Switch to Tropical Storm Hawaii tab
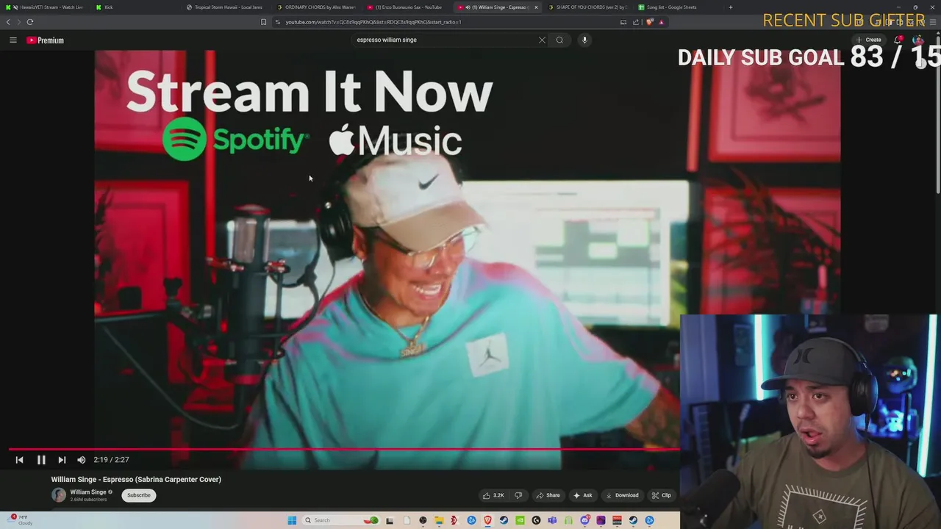The image size is (941, 529). tap(226, 7)
